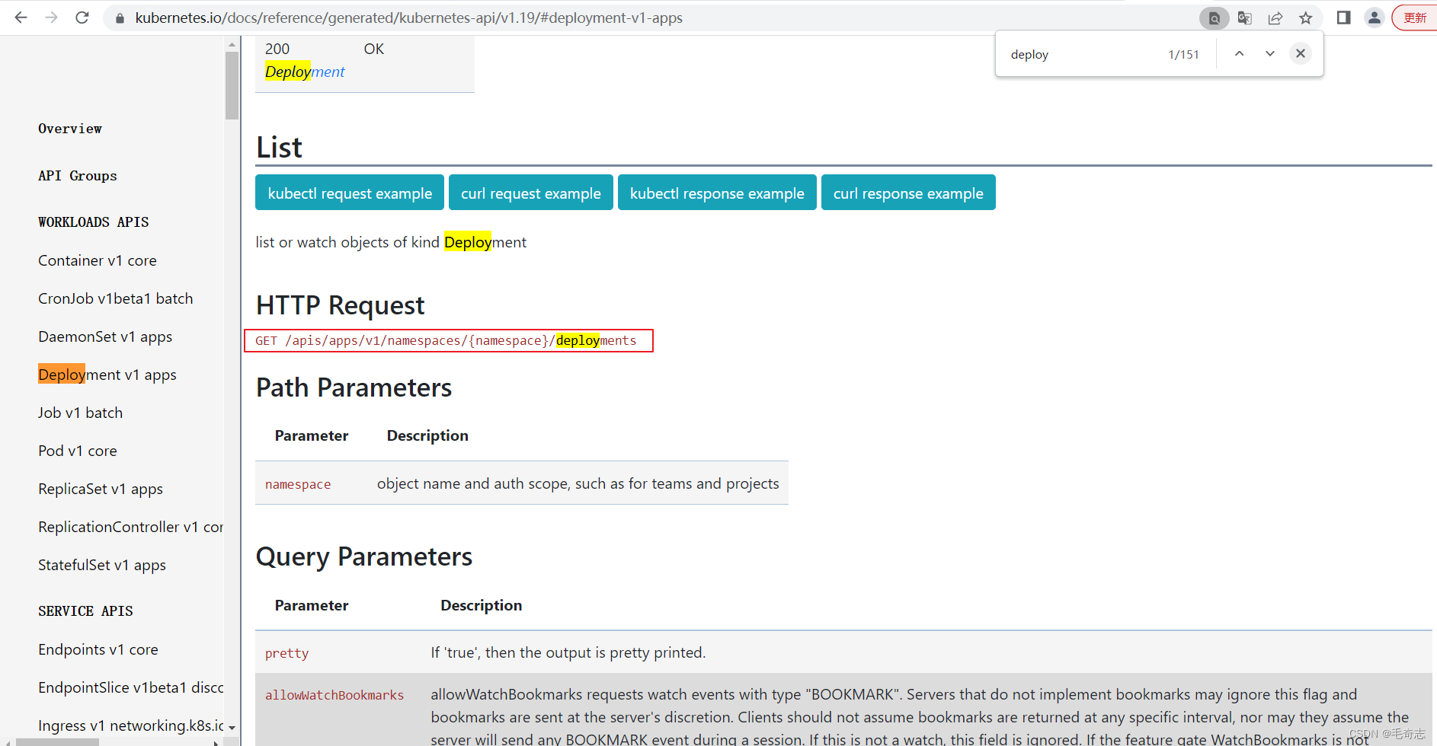Click the search-in-page lens icon in address bar
Screen dimensions: 1437x746
pos(1215,18)
